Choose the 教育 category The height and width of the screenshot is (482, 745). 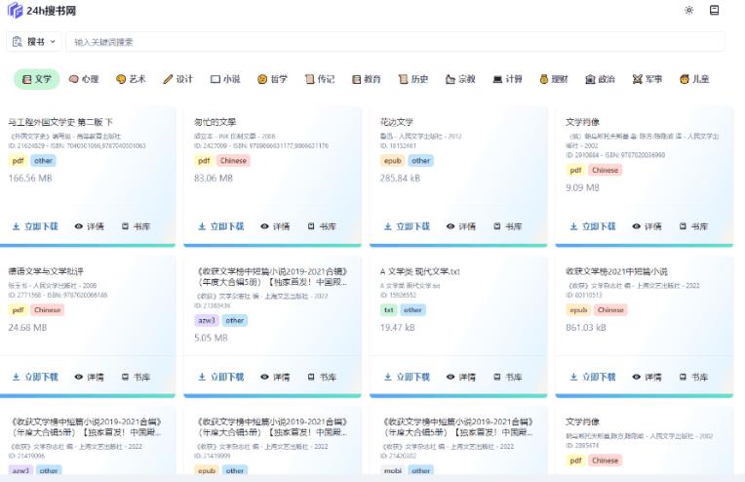click(367, 79)
